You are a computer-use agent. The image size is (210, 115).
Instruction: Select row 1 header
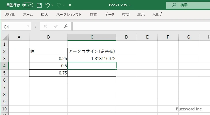[x=4, y=44]
